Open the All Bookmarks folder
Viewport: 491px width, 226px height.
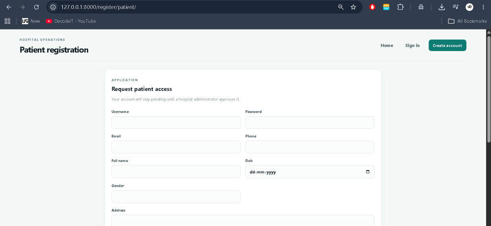tap(467, 21)
